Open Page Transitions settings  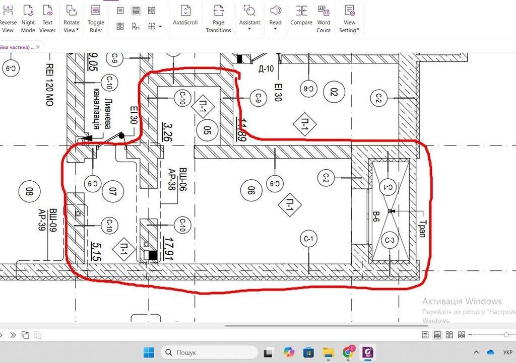tap(218, 18)
